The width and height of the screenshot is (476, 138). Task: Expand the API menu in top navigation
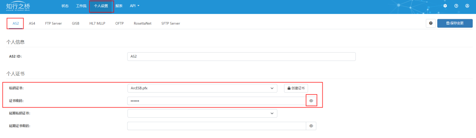134,6
